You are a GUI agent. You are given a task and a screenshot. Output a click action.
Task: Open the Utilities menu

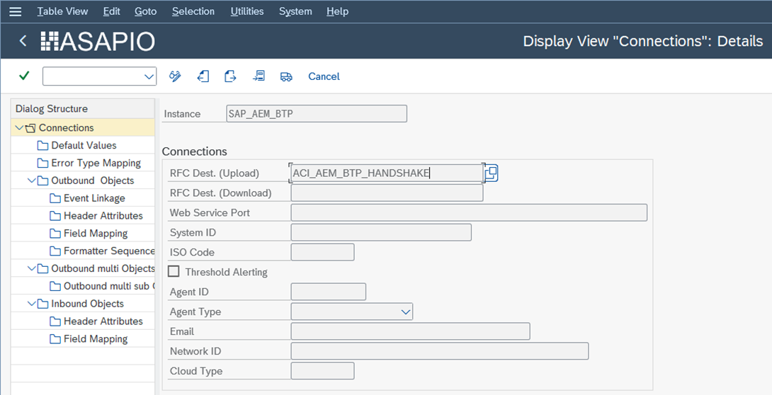pos(246,11)
